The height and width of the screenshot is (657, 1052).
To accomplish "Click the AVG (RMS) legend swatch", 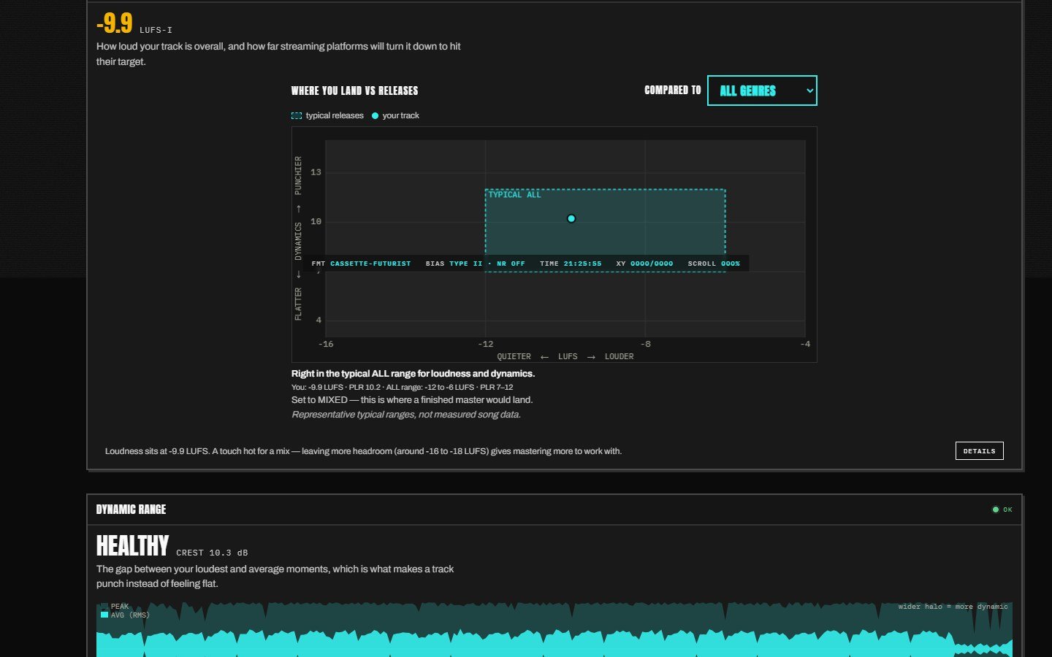I will (x=104, y=615).
